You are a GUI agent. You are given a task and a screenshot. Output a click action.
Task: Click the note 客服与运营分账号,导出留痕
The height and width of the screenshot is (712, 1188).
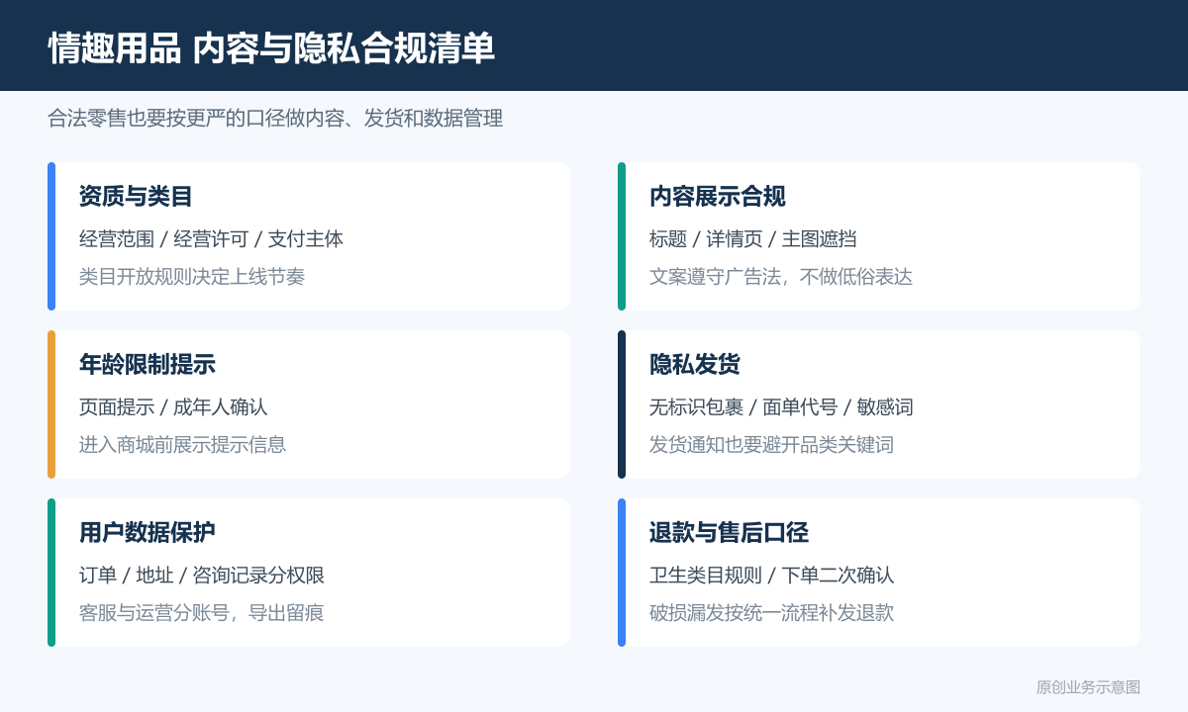click(x=201, y=613)
